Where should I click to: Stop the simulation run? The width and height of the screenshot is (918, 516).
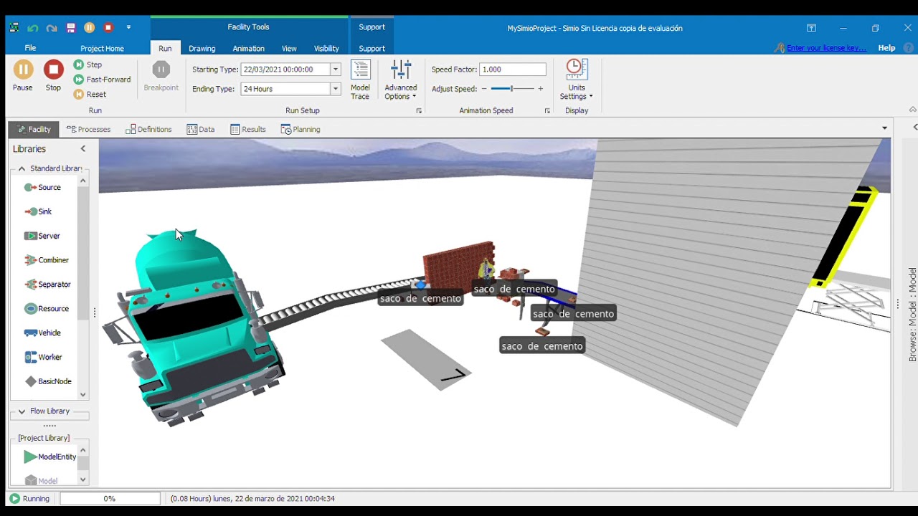click(53, 75)
